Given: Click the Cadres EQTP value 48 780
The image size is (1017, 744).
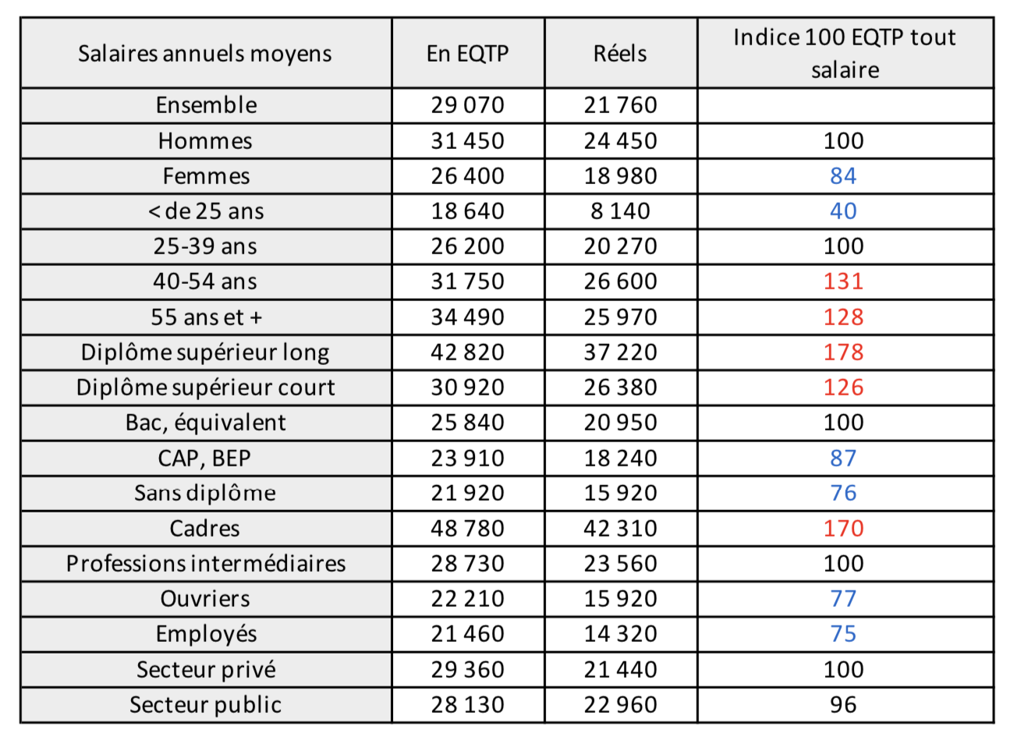Looking at the screenshot, I should tap(467, 529).
